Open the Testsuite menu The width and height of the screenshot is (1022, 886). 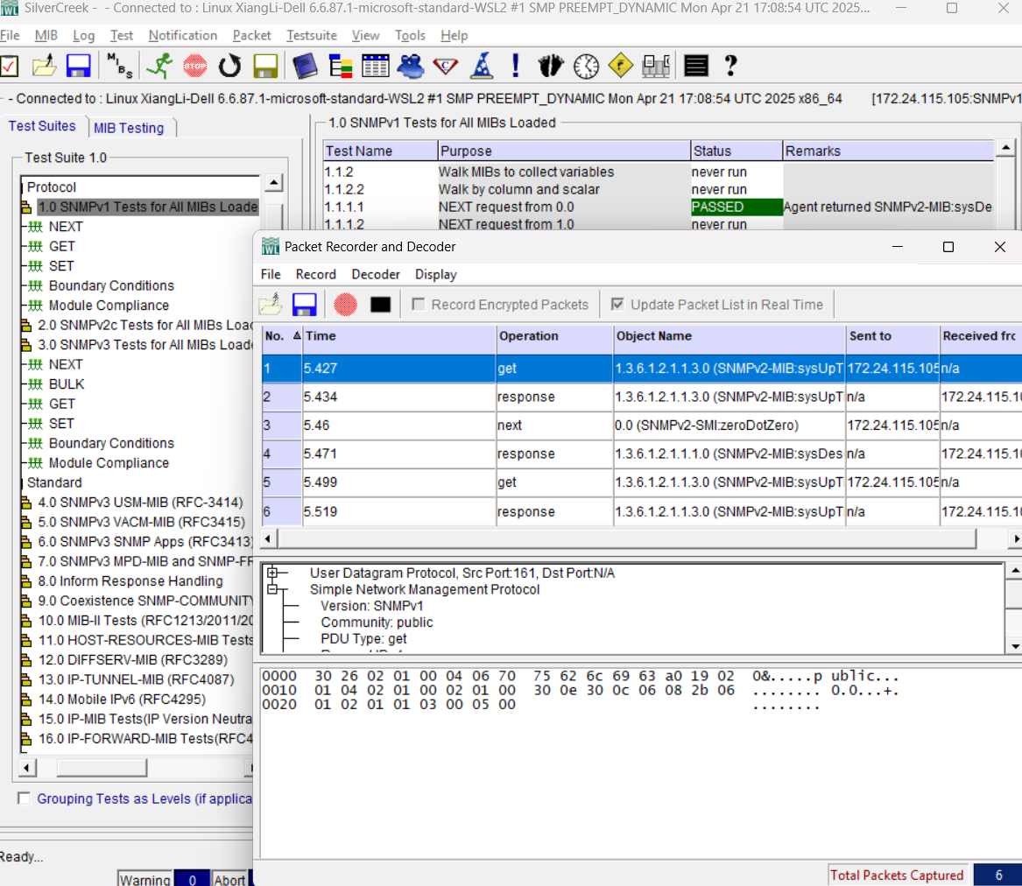(x=311, y=36)
